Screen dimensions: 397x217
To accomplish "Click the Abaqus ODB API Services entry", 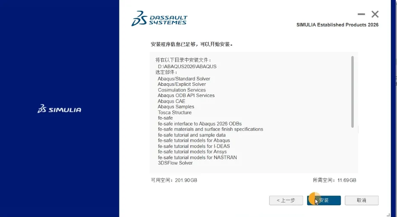I will coord(186,95).
